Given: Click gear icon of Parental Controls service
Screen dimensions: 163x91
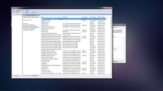Looking at the screenshot, I should 42,60.
